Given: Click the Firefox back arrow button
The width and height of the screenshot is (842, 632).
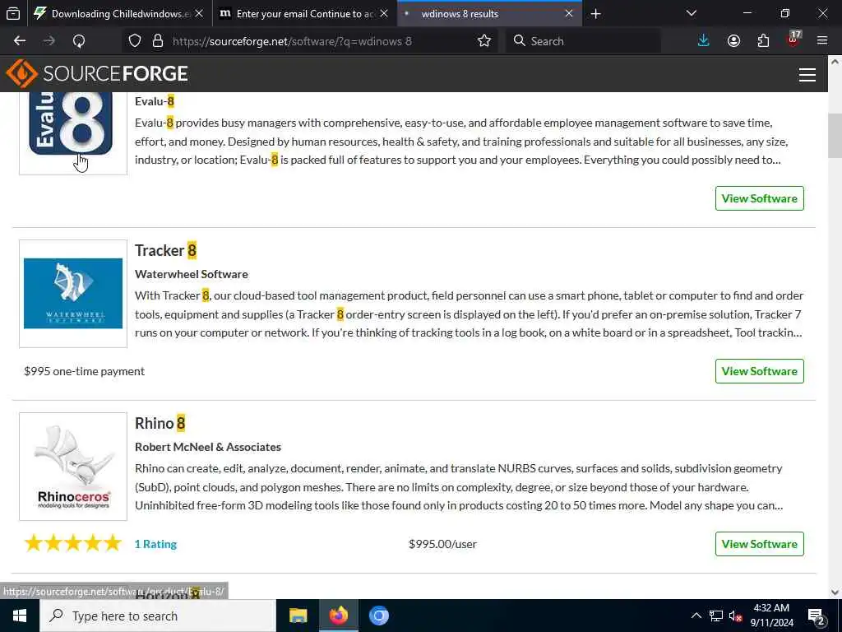Looking at the screenshot, I should pos(20,41).
